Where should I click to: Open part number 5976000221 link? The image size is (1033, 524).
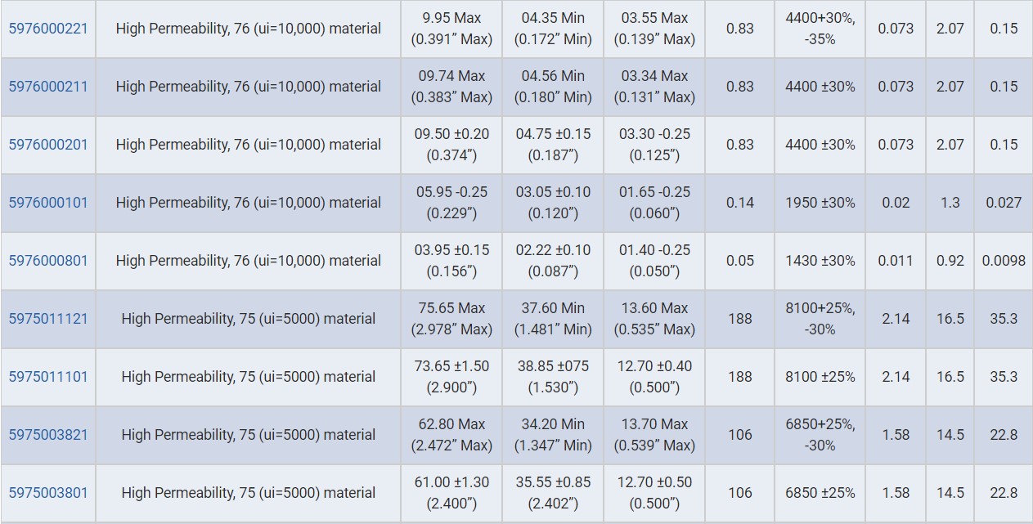(x=48, y=29)
